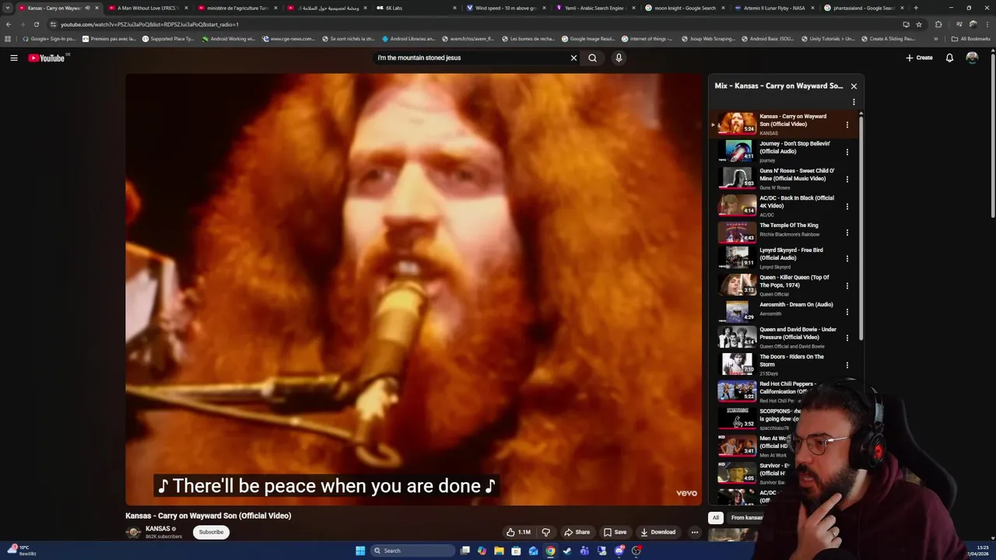Open options for The Doors Riders On The Storm

point(847,365)
